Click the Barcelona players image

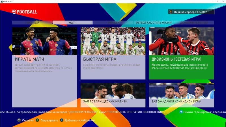tap(44, 41)
